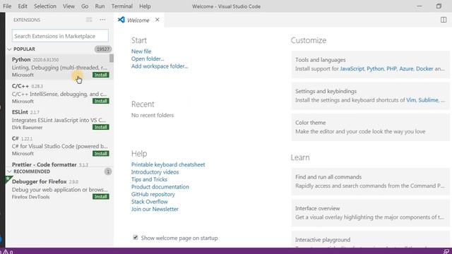Open Find and run all commands
Screen dimensions: 452x254
(370, 181)
